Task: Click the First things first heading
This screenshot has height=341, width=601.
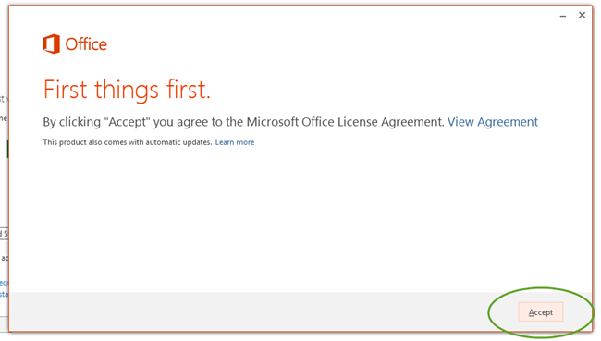Action: [x=127, y=90]
